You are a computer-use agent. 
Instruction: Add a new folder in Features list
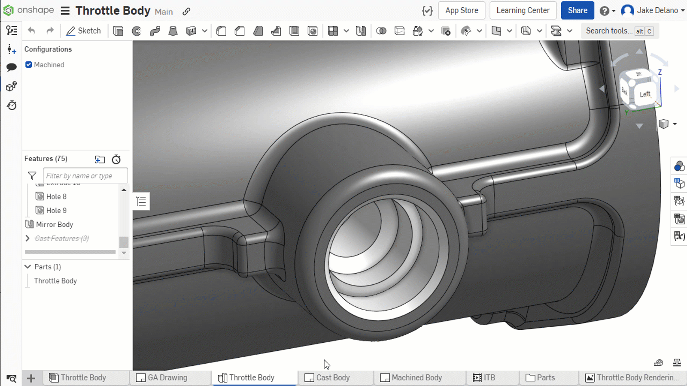click(100, 160)
